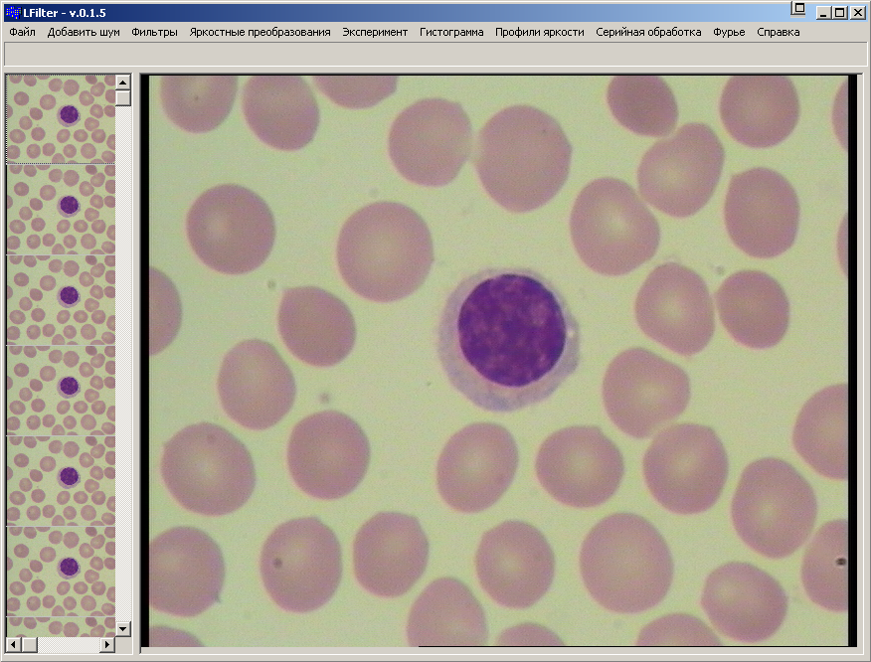Click thumbnail list scroll right arrow
871x662 pixels.
coord(107,645)
